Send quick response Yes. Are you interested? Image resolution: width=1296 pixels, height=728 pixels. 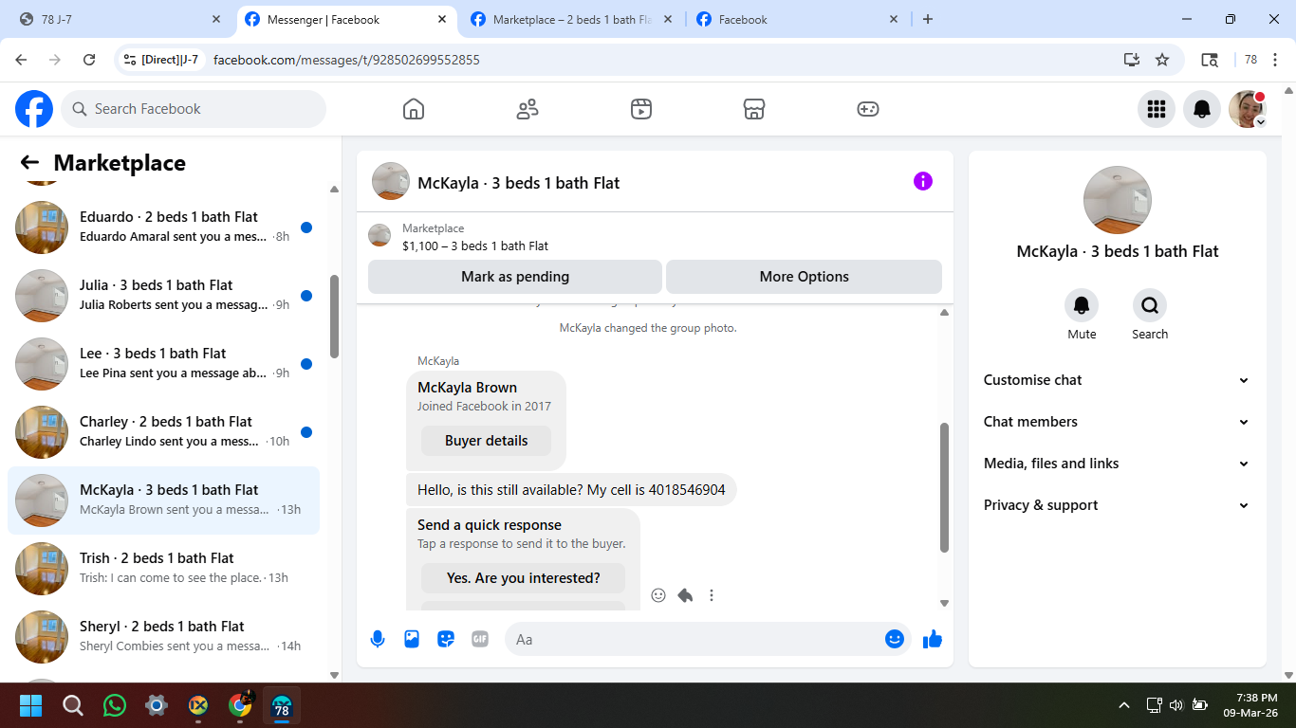click(524, 578)
